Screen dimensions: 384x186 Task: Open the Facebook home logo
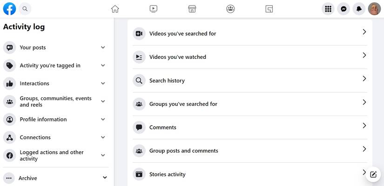(x=10, y=9)
